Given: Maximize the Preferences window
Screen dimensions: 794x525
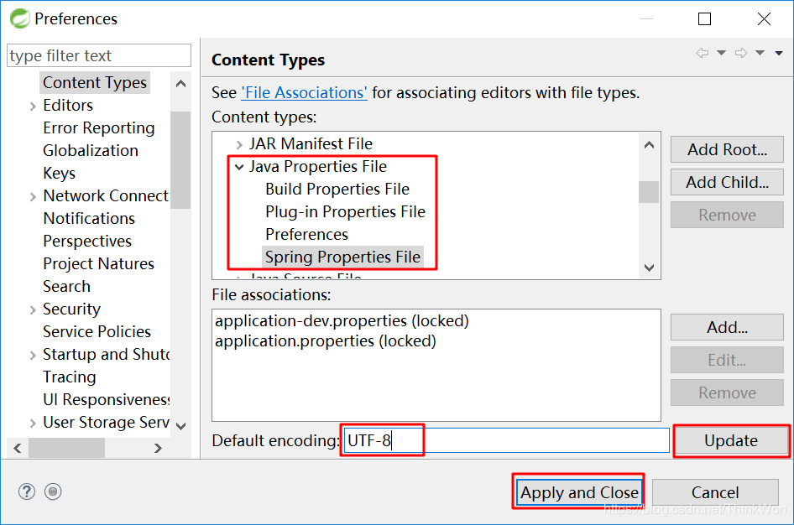Looking at the screenshot, I should [x=704, y=19].
